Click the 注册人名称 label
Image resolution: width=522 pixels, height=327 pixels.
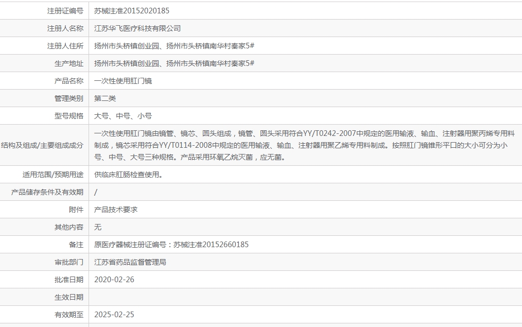click(65, 29)
